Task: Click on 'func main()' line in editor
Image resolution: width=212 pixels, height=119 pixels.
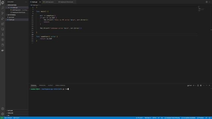Action: pyautogui.click(x=42, y=12)
